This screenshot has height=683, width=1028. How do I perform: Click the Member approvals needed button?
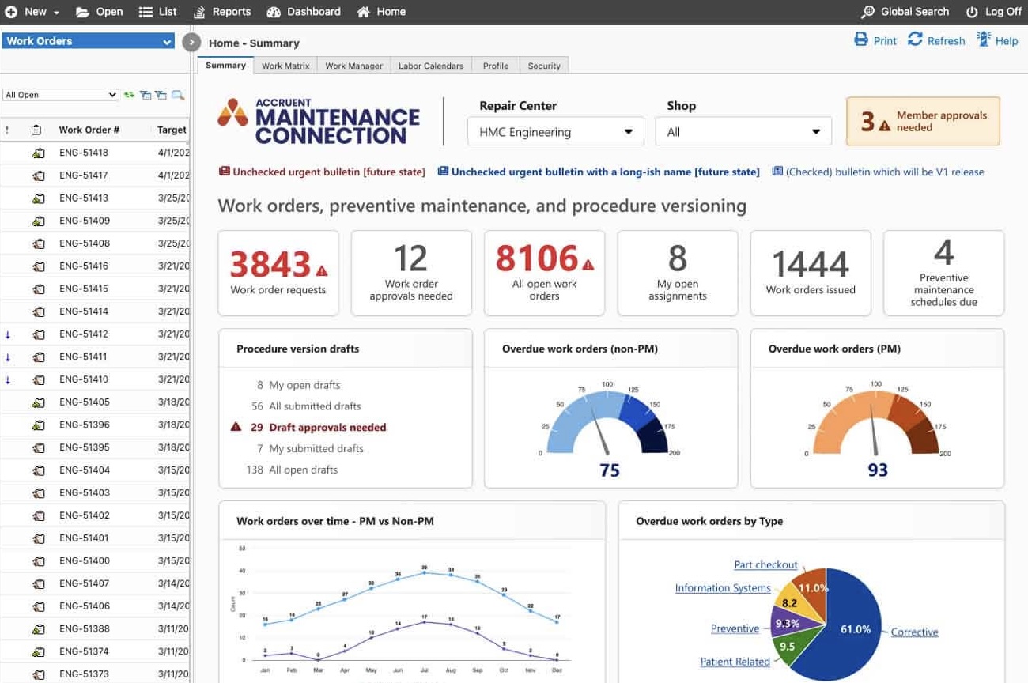point(923,122)
